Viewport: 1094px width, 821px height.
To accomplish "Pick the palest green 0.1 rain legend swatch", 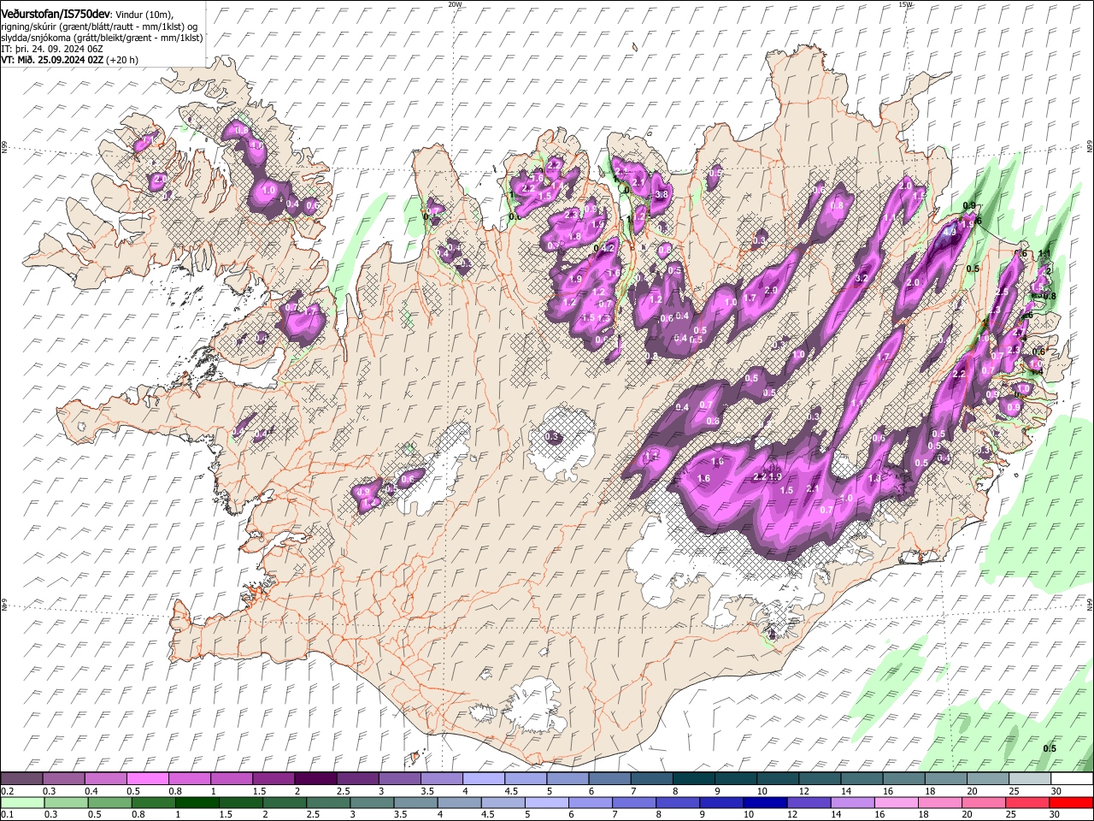I will click(x=21, y=803).
